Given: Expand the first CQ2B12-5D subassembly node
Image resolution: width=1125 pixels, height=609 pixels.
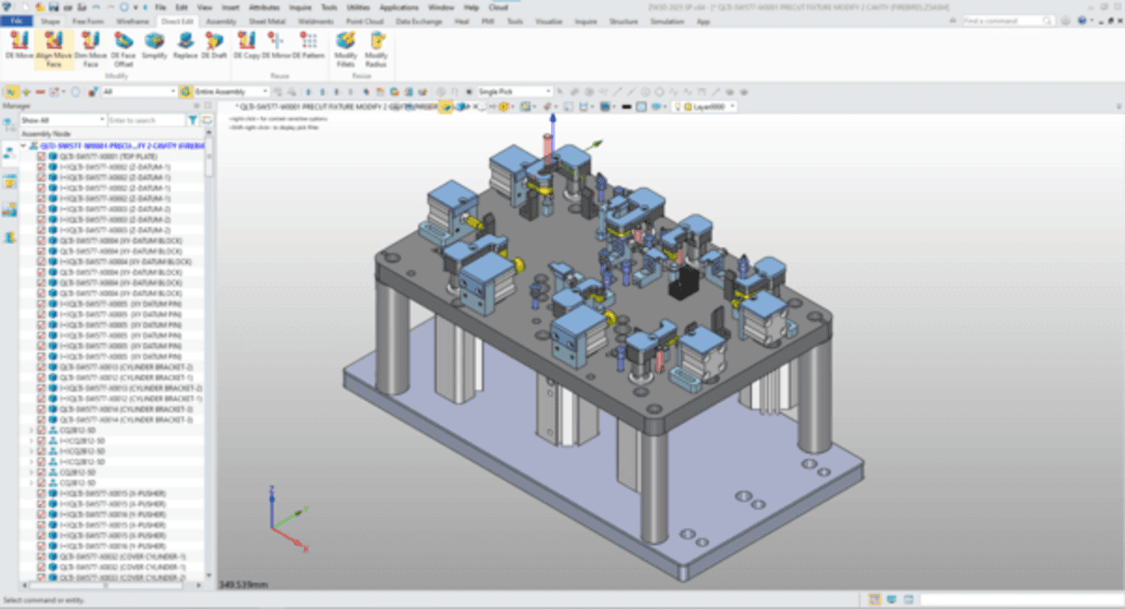Looking at the screenshot, I should 32,431.
